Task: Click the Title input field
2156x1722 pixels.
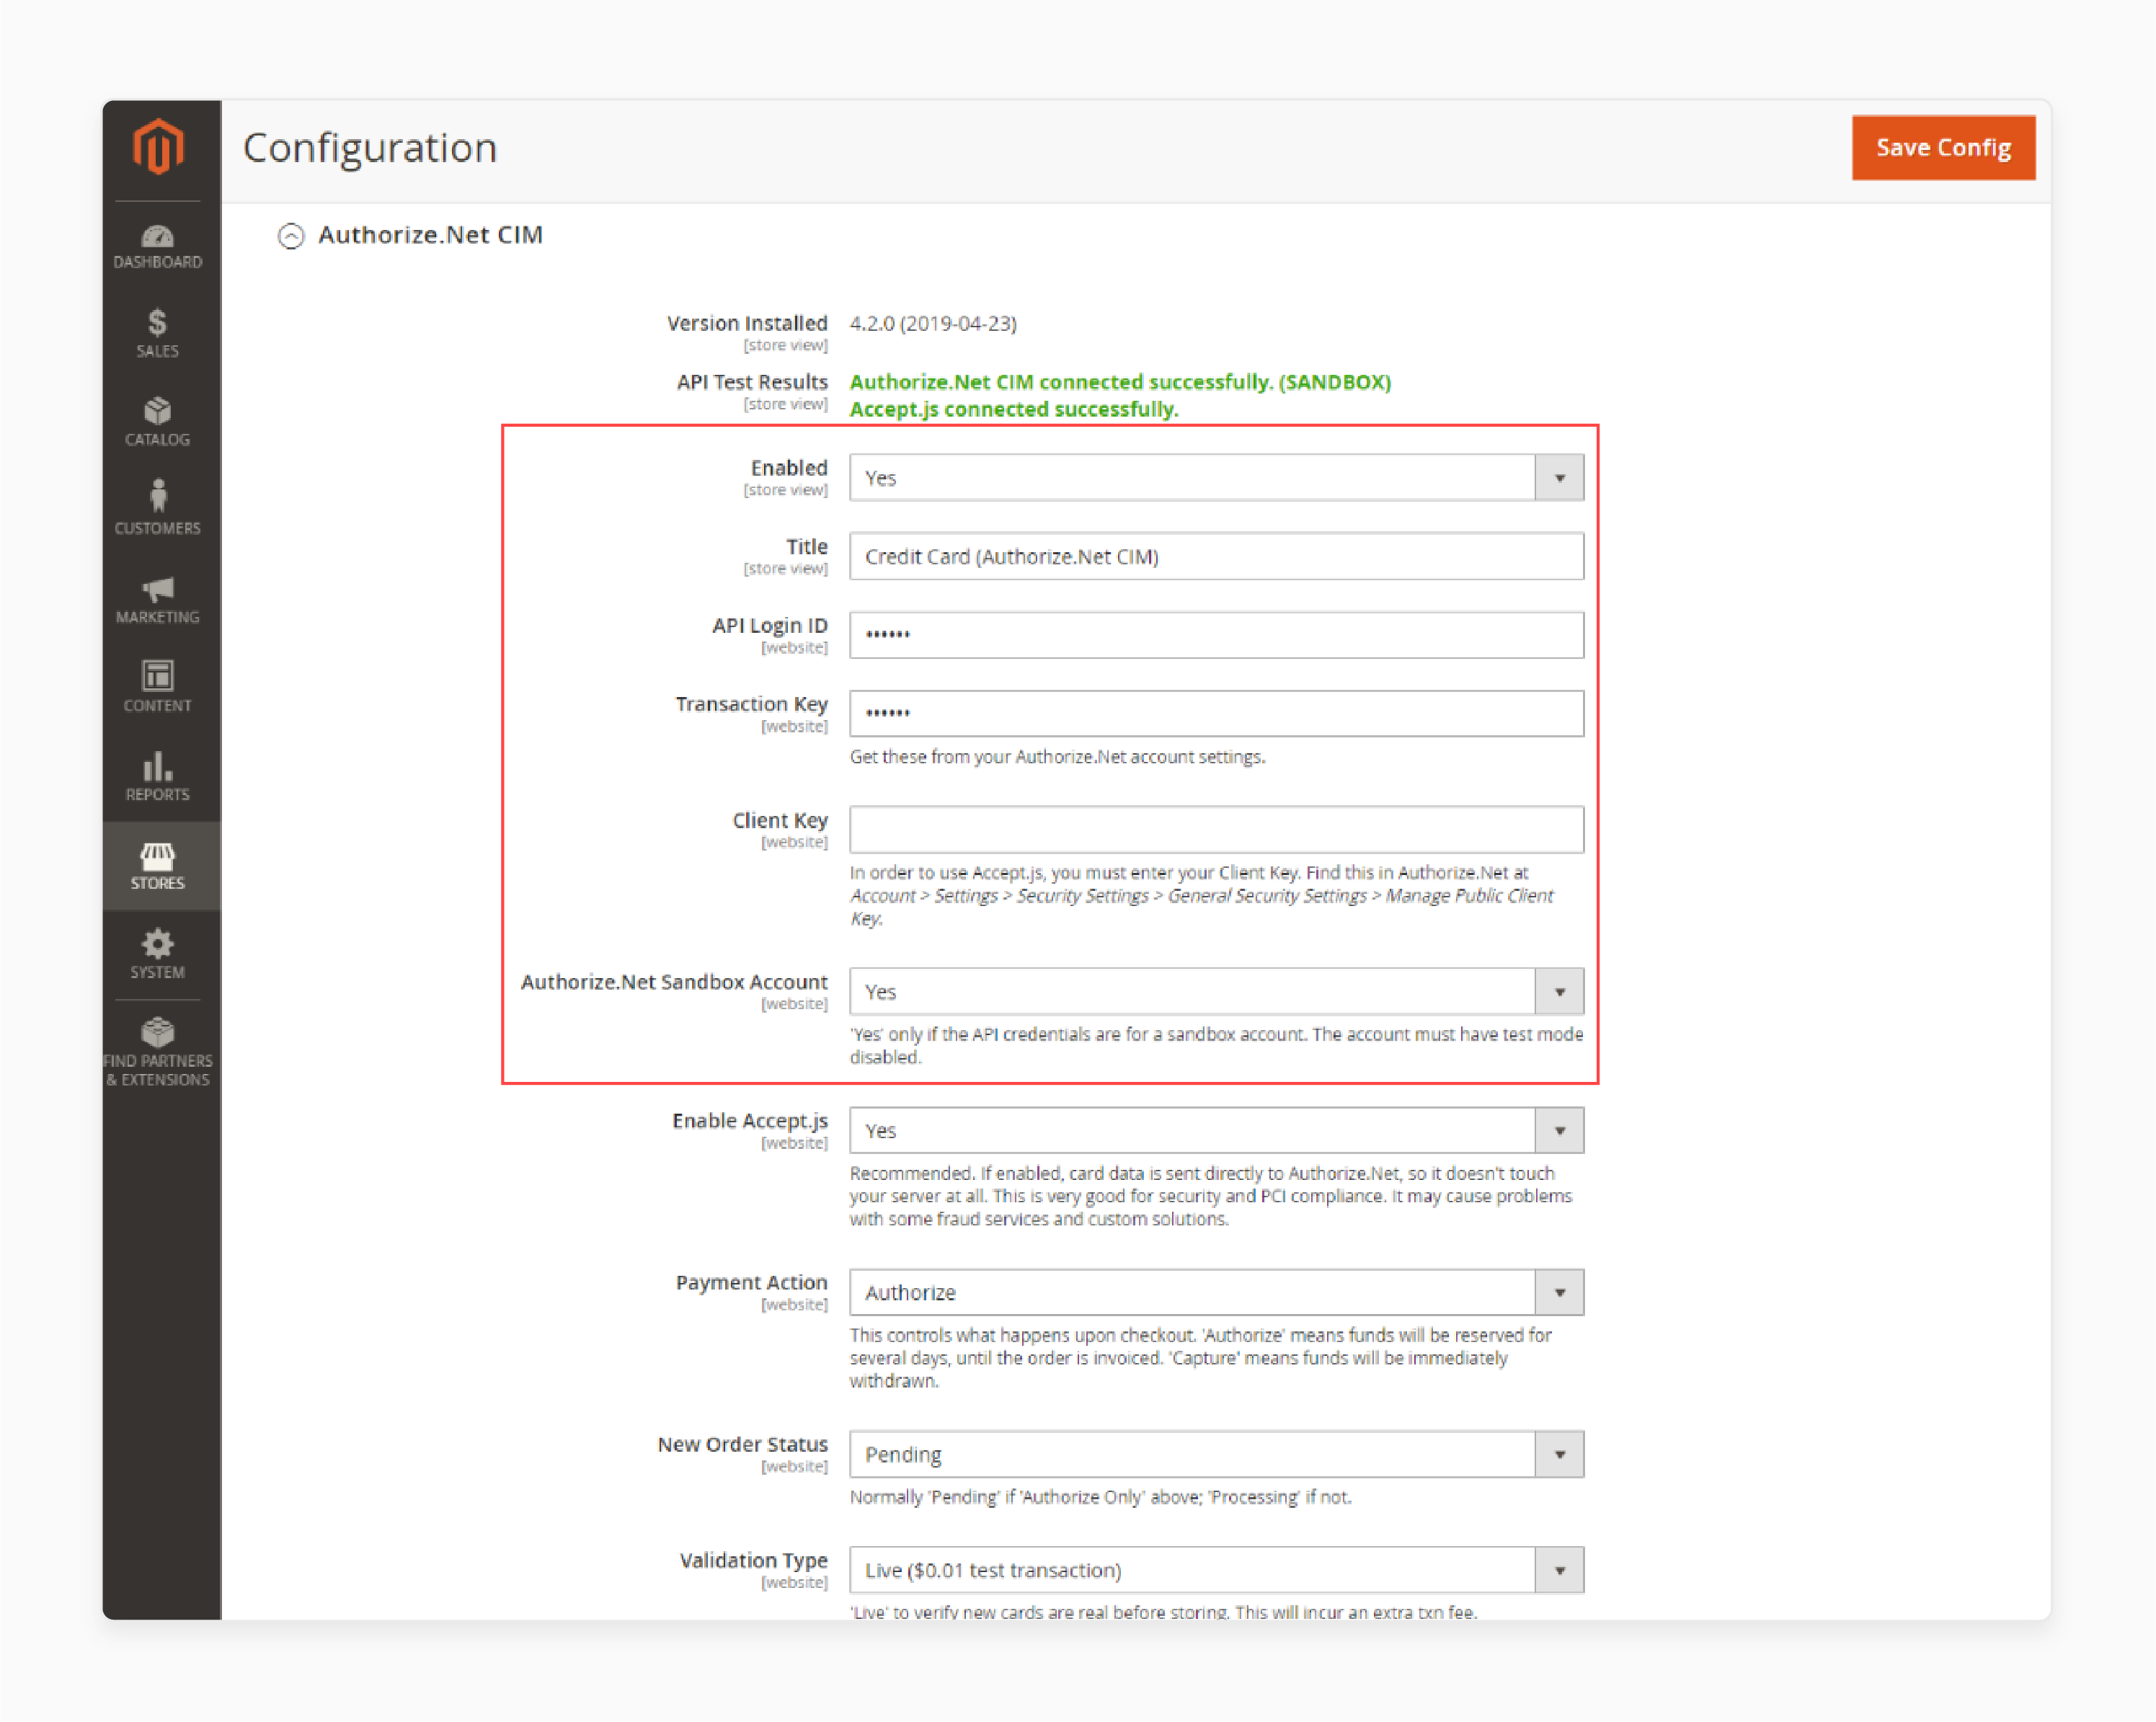Action: [1216, 557]
